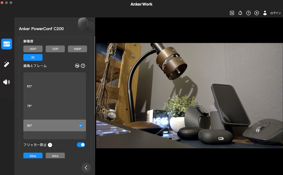Screen dimensions: 283x175
Task: Click the 解像度 section label
Action: click(28, 41)
